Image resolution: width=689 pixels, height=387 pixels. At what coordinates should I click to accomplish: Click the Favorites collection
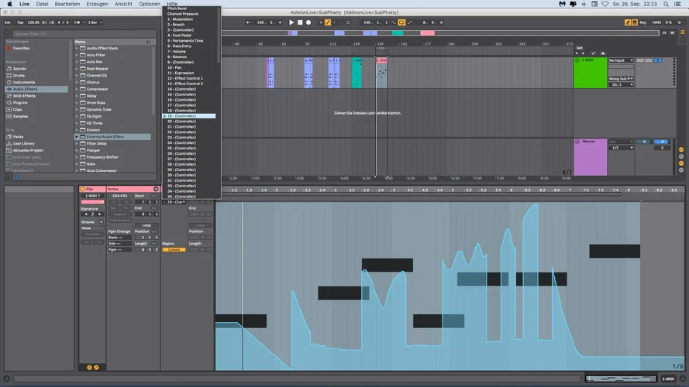(21, 48)
